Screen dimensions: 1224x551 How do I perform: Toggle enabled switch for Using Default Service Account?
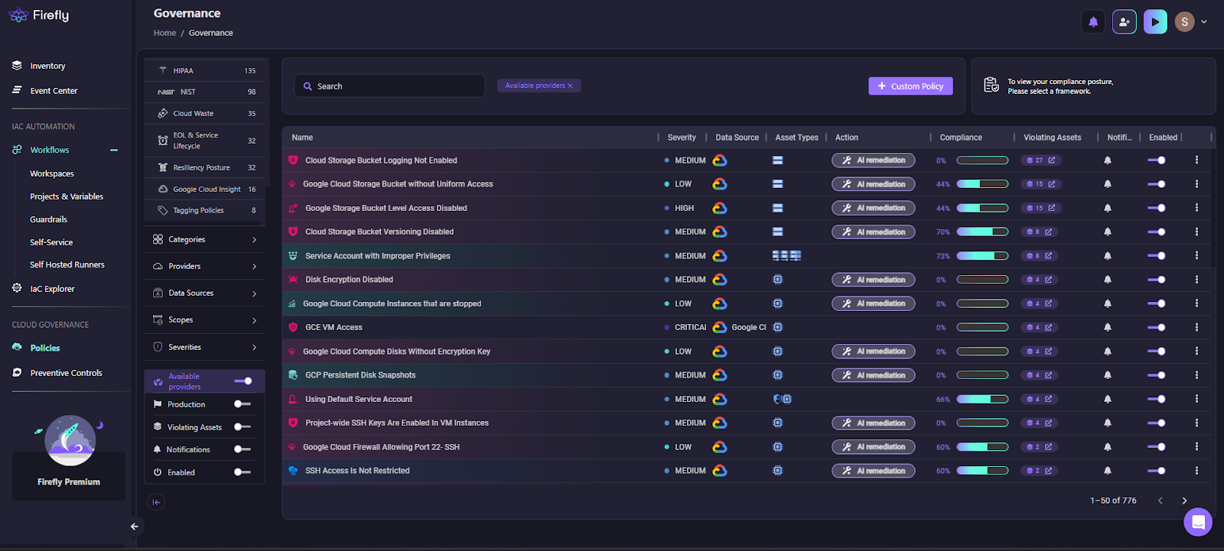1156,399
